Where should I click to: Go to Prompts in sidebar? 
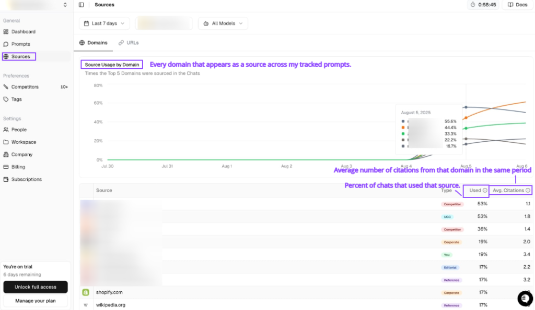(x=21, y=44)
